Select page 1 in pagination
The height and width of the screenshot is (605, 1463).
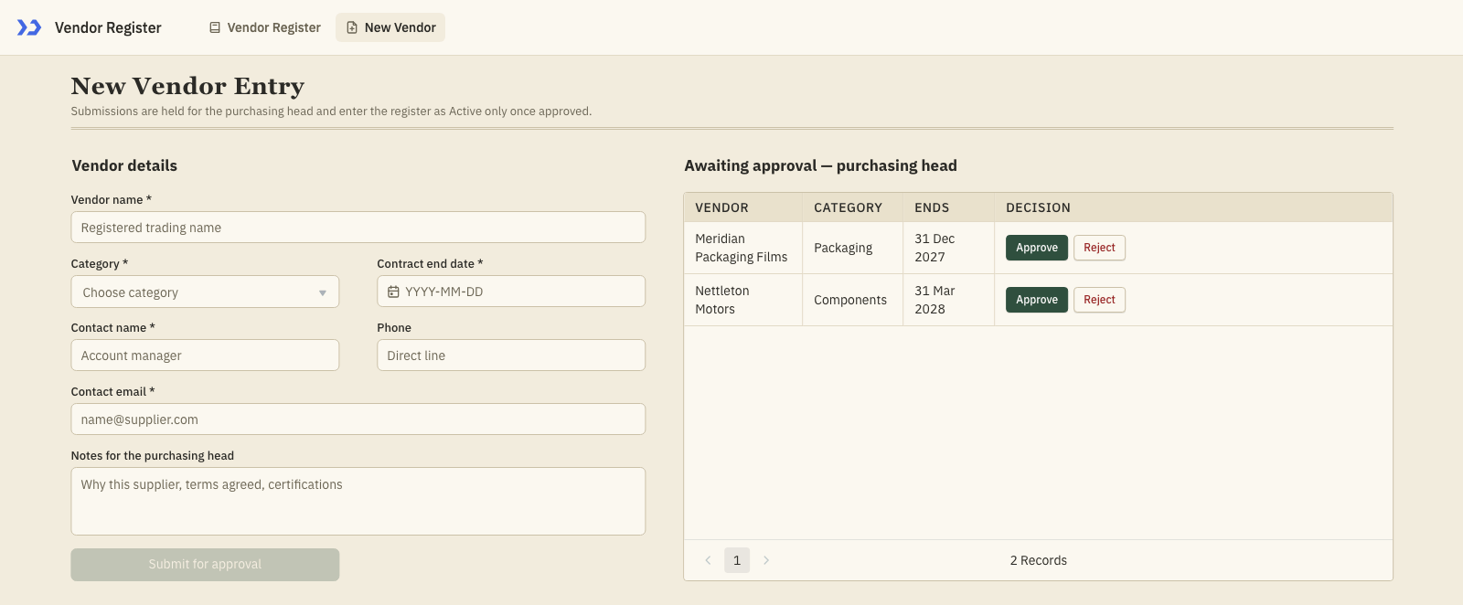point(737,560)
